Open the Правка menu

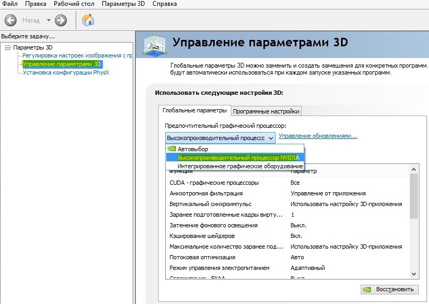tap(36, 4)
